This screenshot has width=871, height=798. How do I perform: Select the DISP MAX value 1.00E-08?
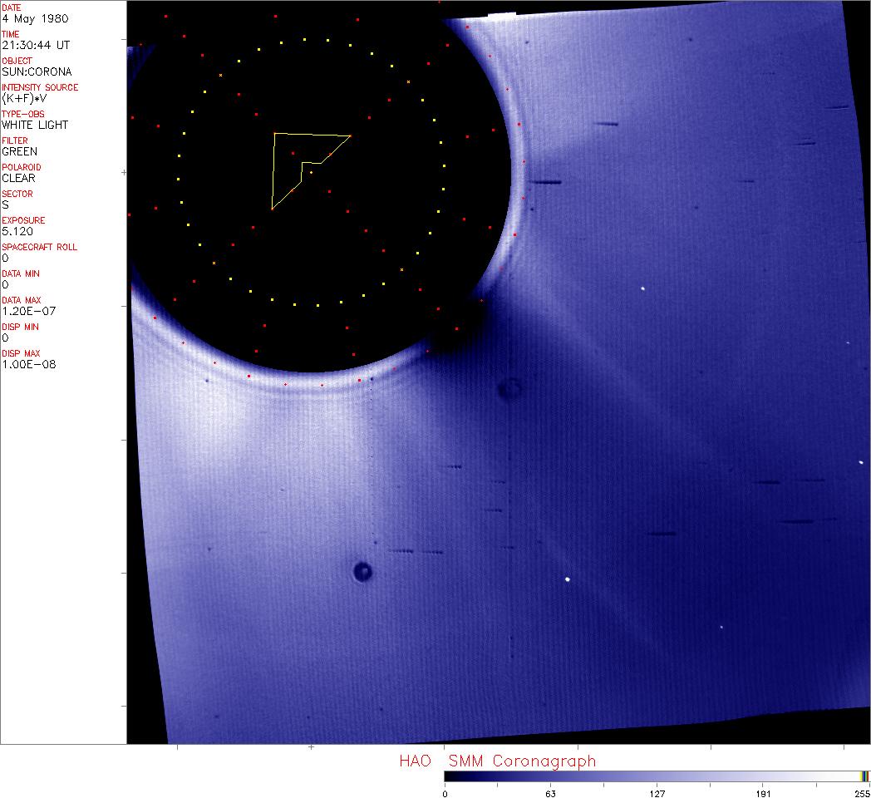coord(28,364)
